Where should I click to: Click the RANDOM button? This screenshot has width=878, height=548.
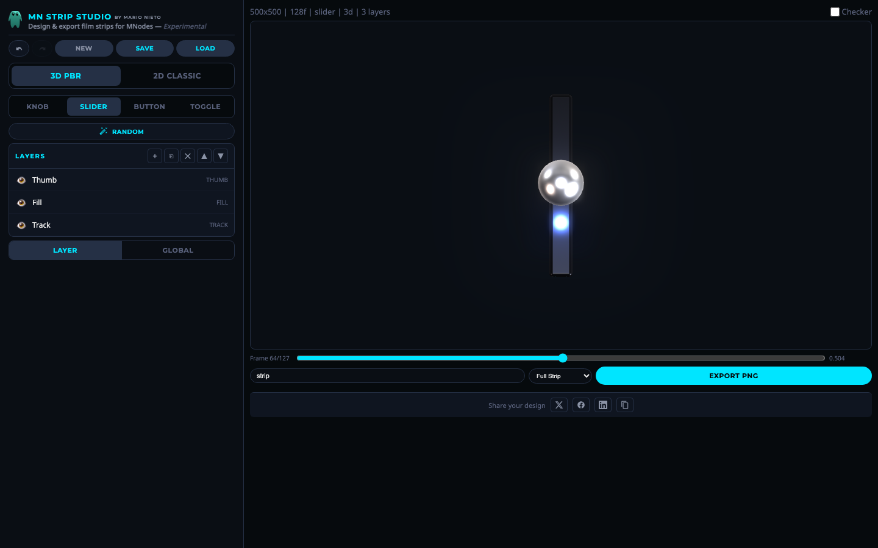[x=121, y=131]
